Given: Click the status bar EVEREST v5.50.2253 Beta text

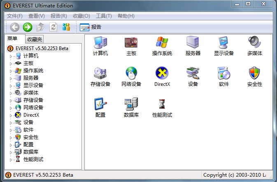Looking at the screenshot, I should pyautogui.click(x=43, y=175).
